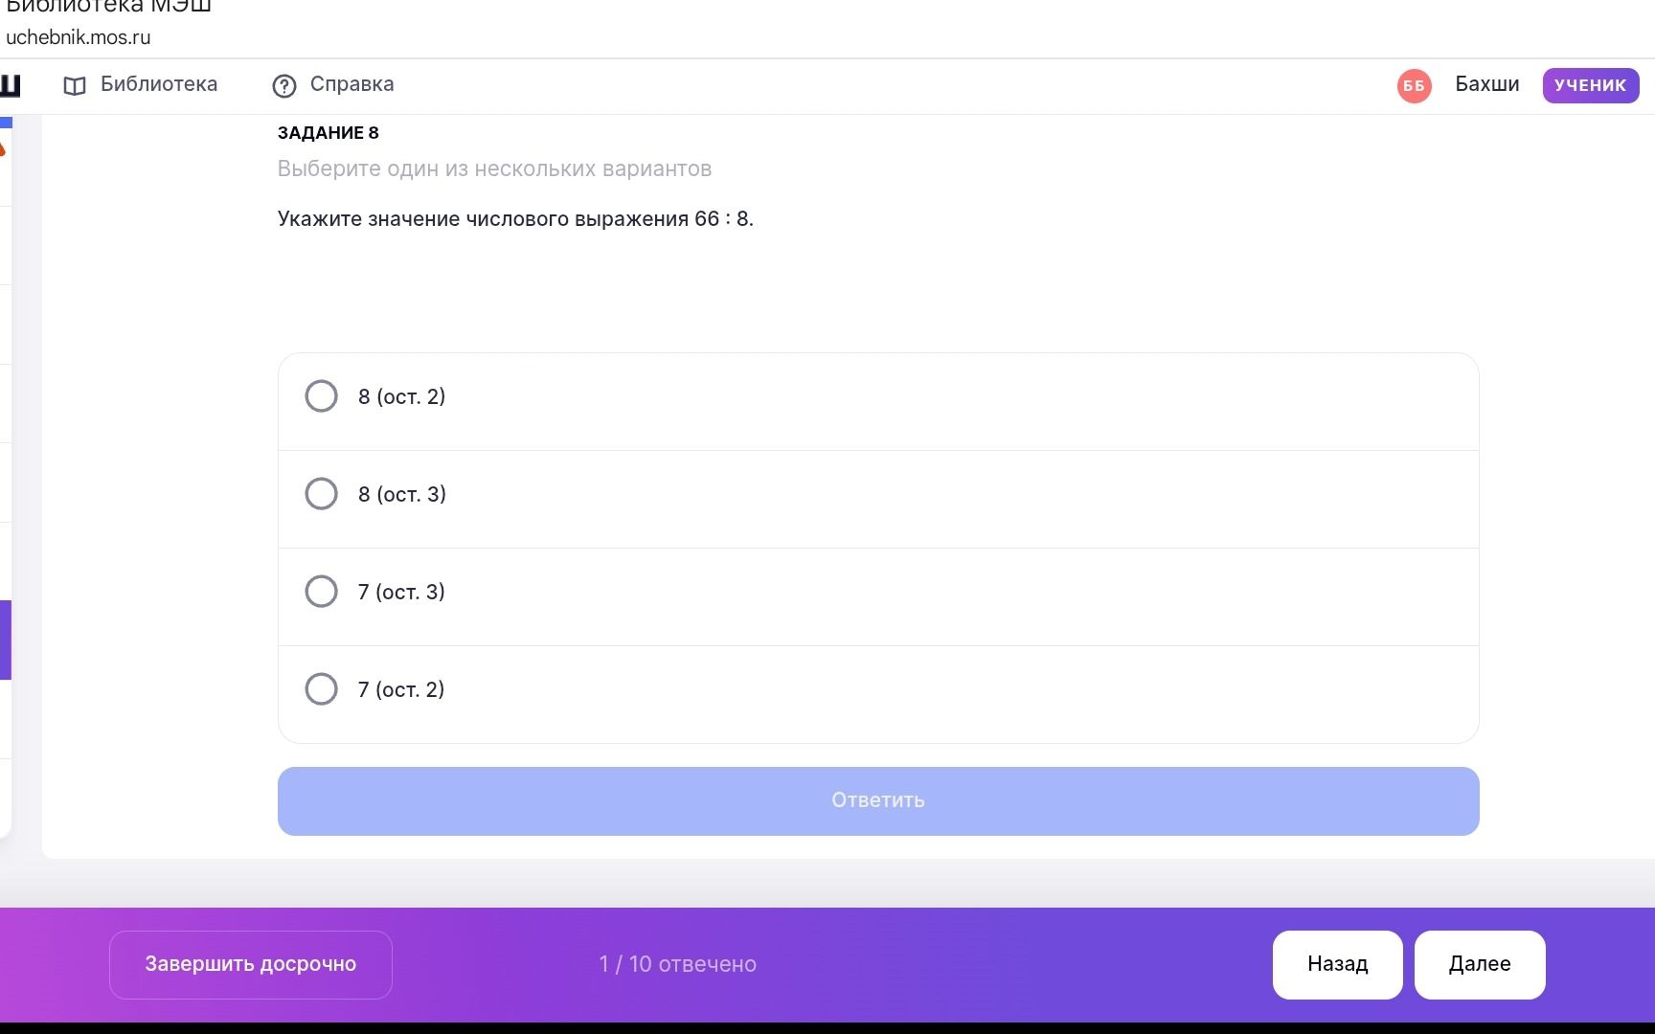The width and height of the screenshot is (1655, 1034).
Task: Click the Ответить button
Action: tap(878, 801)
